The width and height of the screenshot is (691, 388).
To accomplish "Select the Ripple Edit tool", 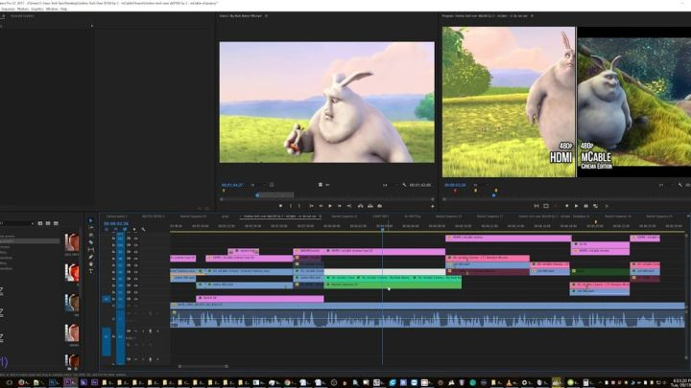I will 91,235.
